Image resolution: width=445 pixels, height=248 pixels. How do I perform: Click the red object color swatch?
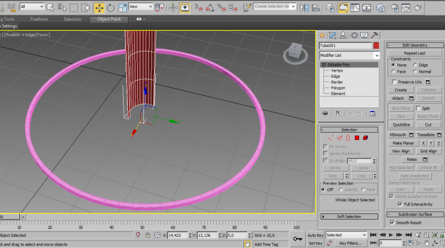(376, 45)
